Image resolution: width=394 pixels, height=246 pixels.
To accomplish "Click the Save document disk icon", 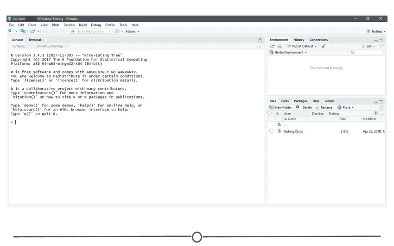I will click(45, 31).
